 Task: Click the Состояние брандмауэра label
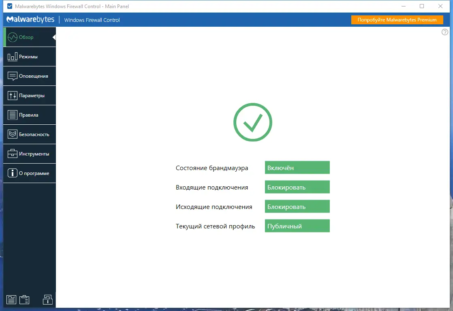coord(212,168)
